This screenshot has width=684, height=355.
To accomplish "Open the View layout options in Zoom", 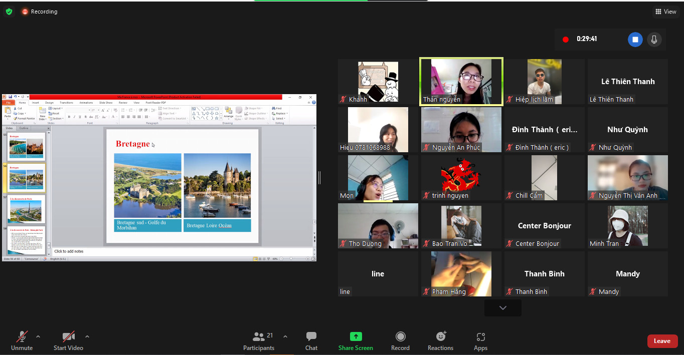I will tap(665, 12).
